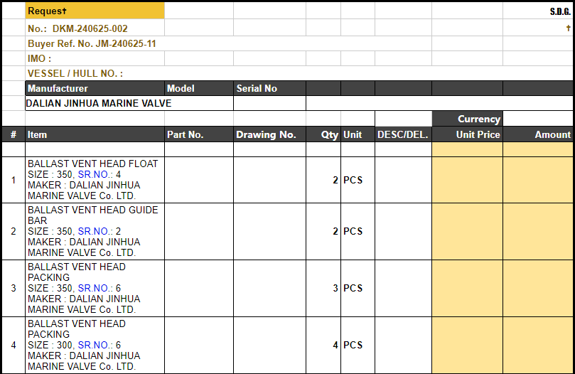Select the Serial No header cell
The width and height of the screenshot is (575, 374).
click(x=269, y=88)
